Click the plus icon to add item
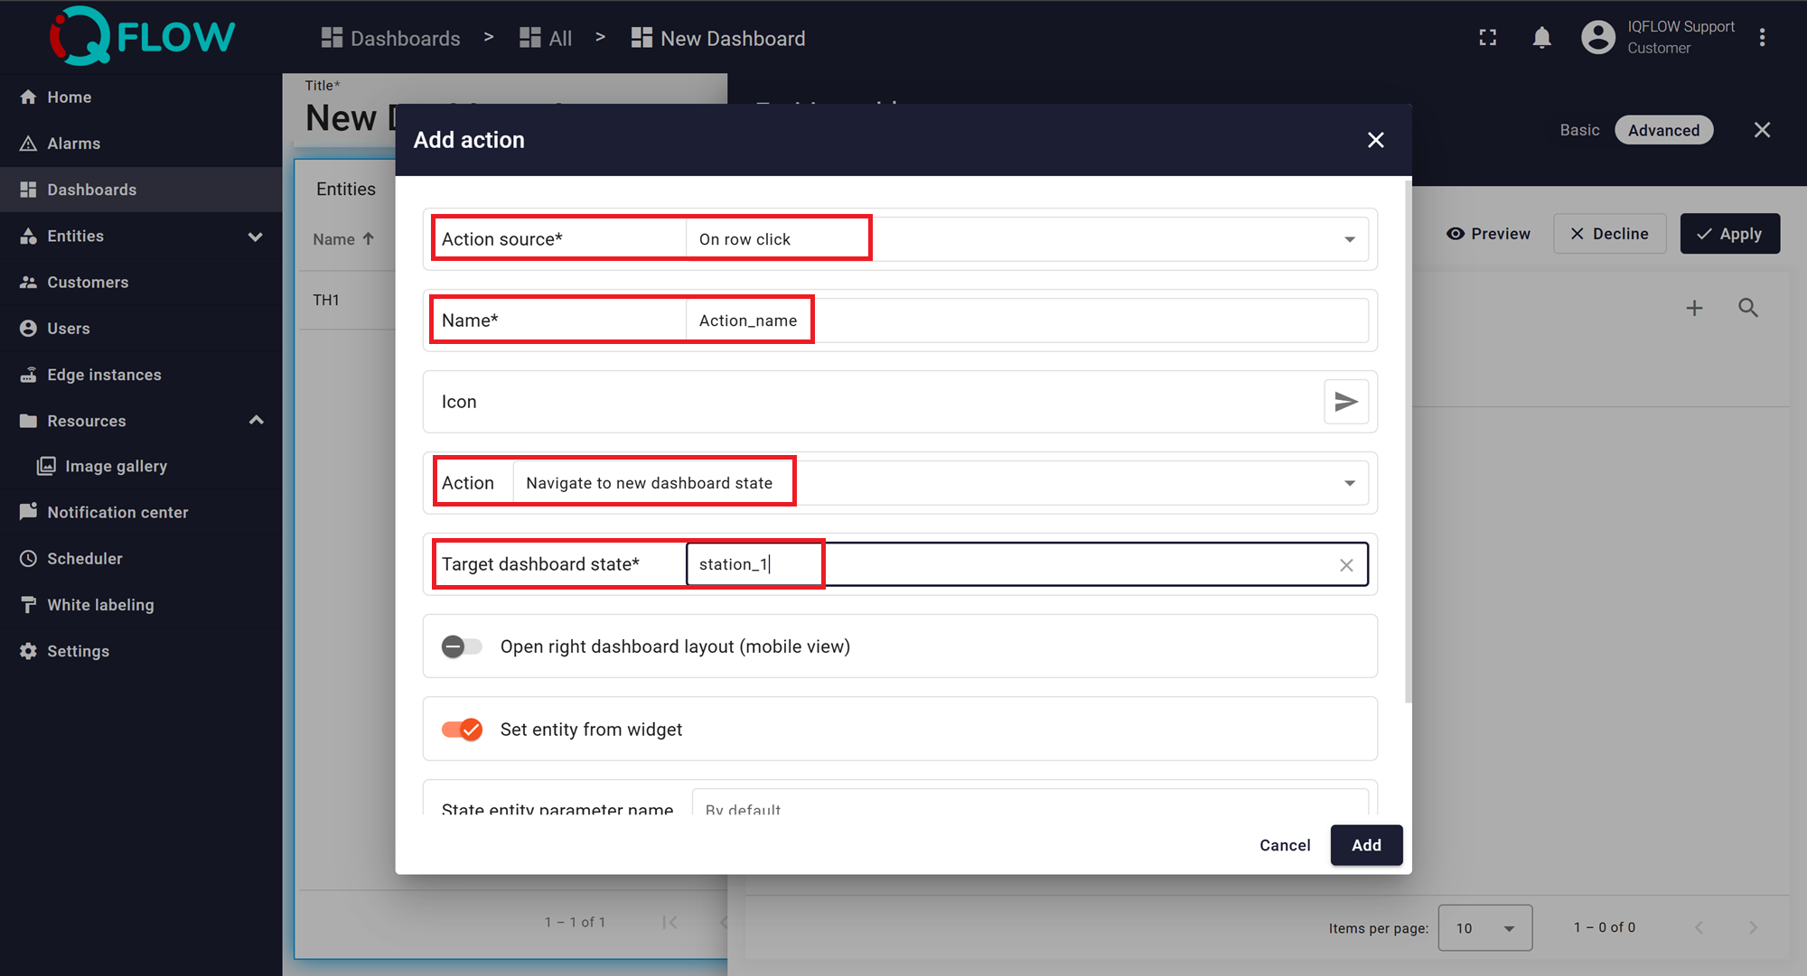 [1694, 308]
